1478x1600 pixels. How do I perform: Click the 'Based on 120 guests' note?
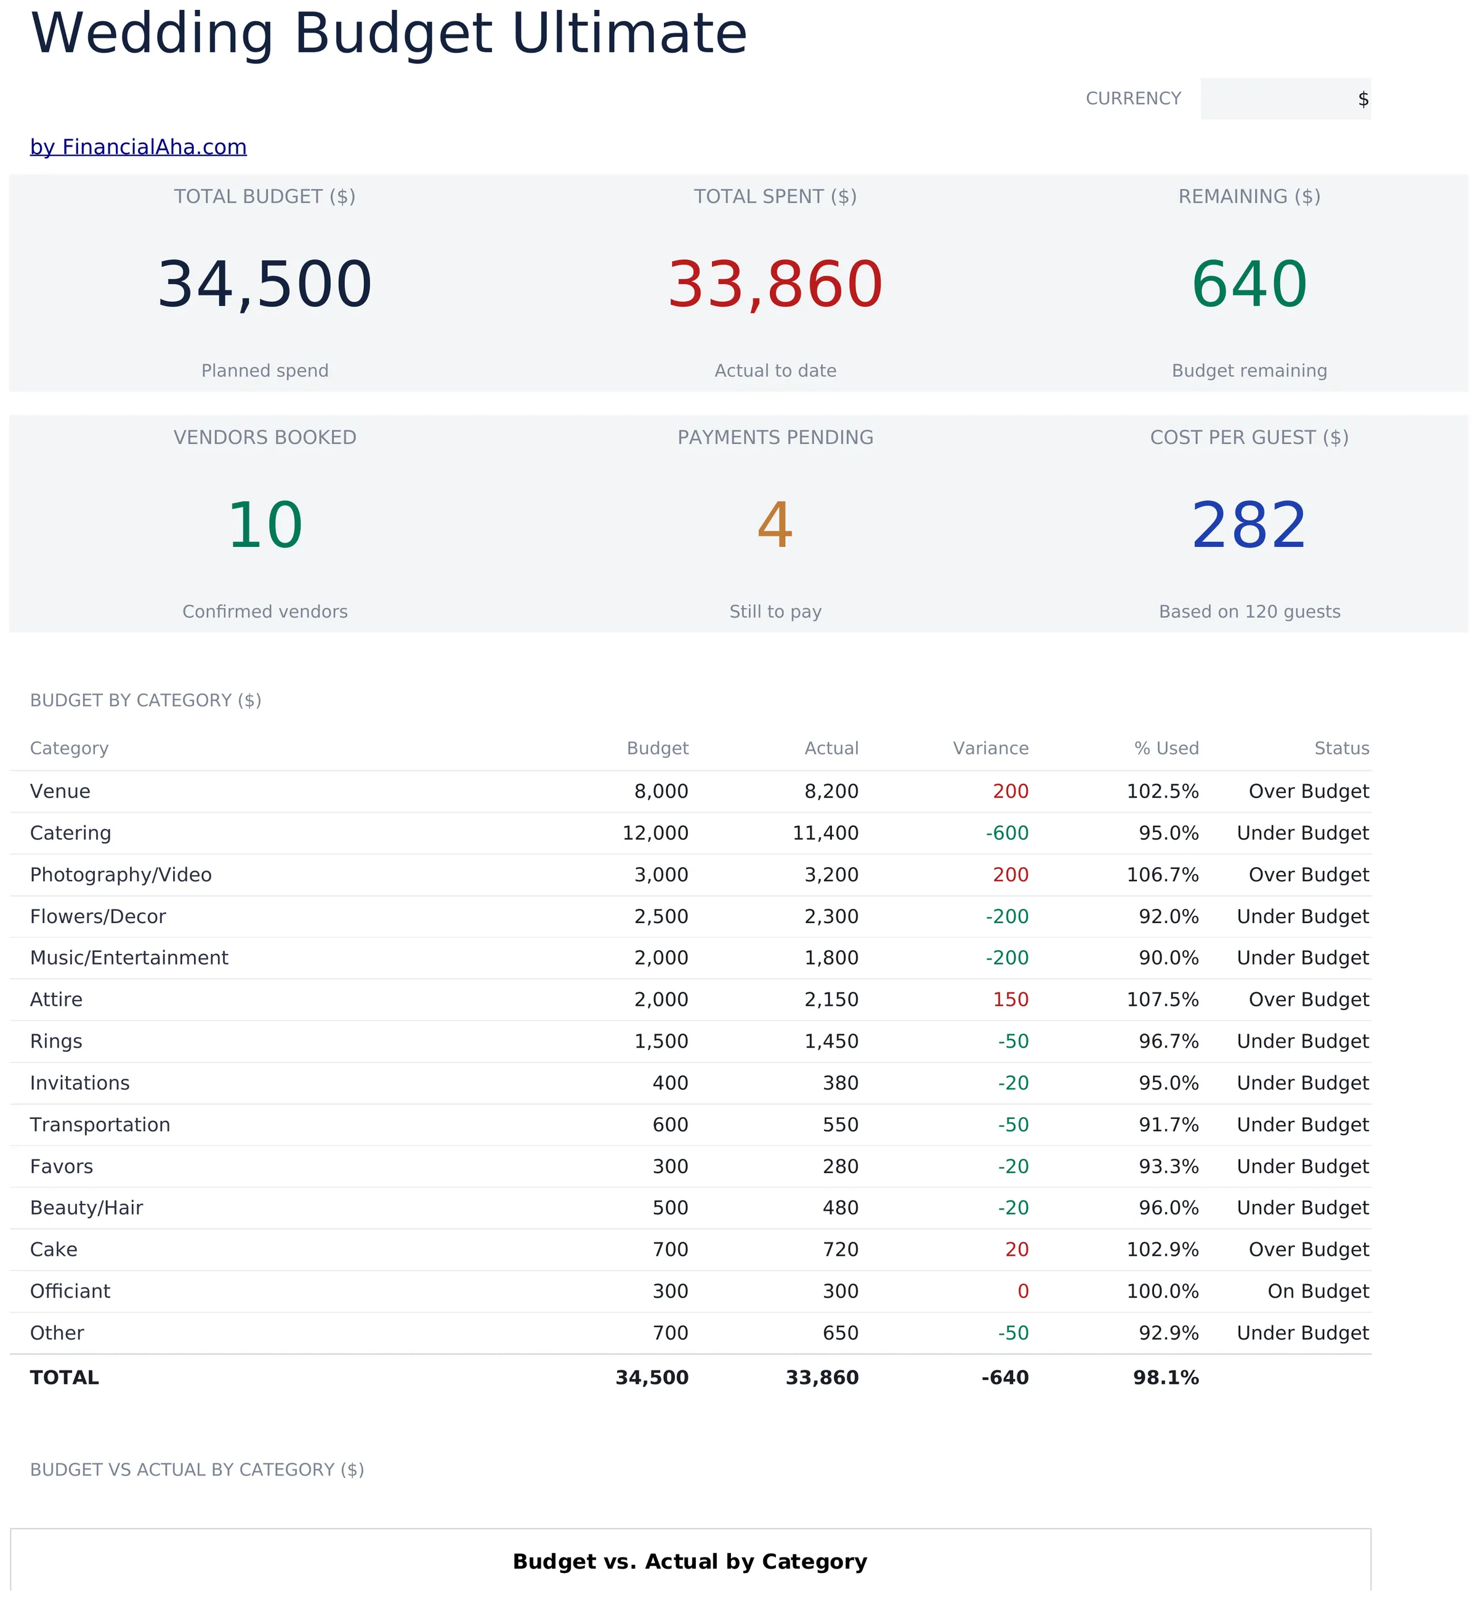(x=1250, y=612)
